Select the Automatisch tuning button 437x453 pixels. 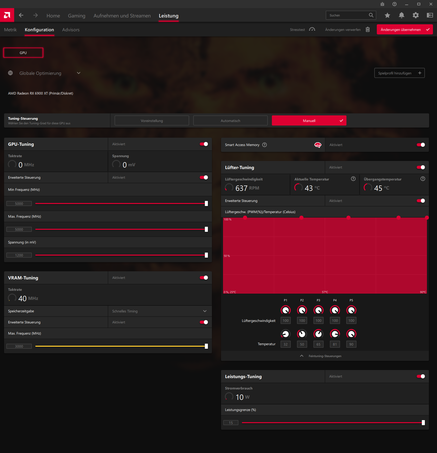tap(230, 121)
